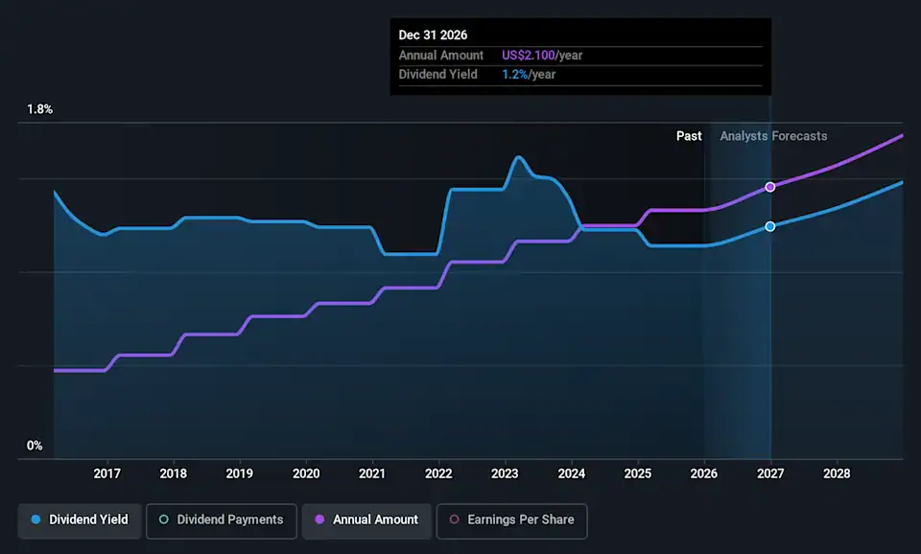Click the 2017 year label on the axis
This screenshot has height=554, width=921.
tap(106, 473)
